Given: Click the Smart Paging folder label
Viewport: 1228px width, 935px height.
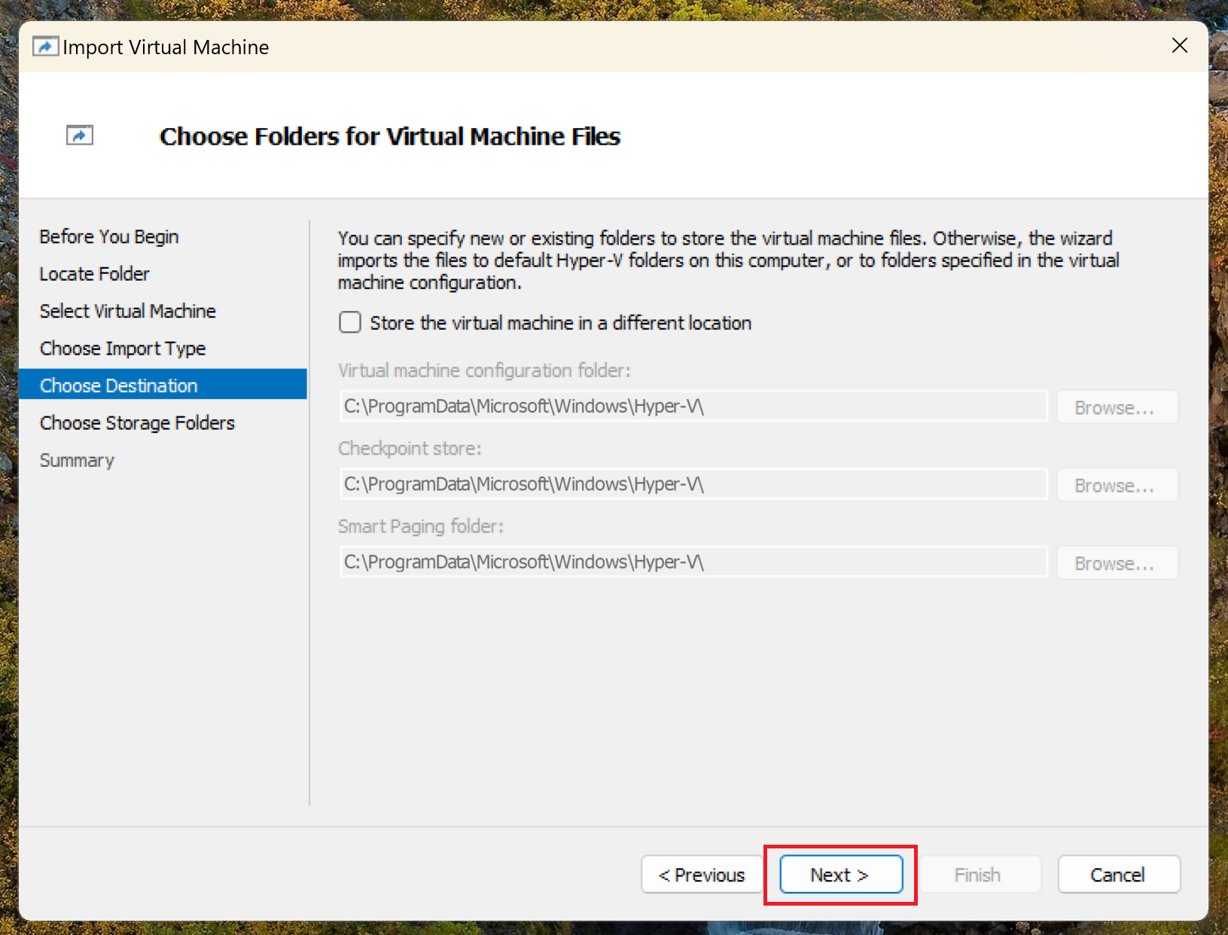Looking at the screenshot, I should point(421,526).
